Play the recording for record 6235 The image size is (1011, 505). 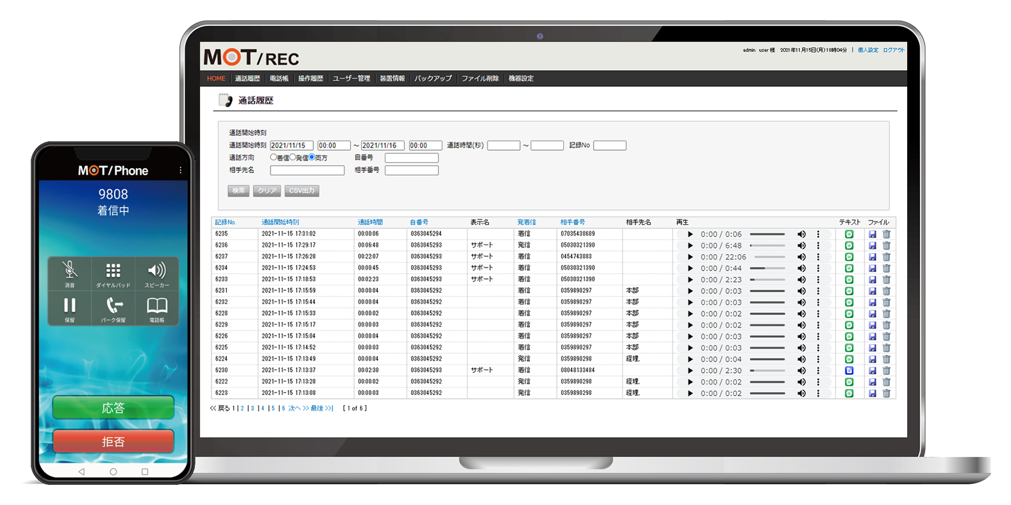tap(690, 235)
